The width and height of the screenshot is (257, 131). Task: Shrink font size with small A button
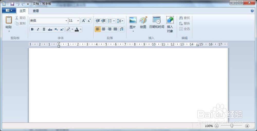(x=89, y=21)
